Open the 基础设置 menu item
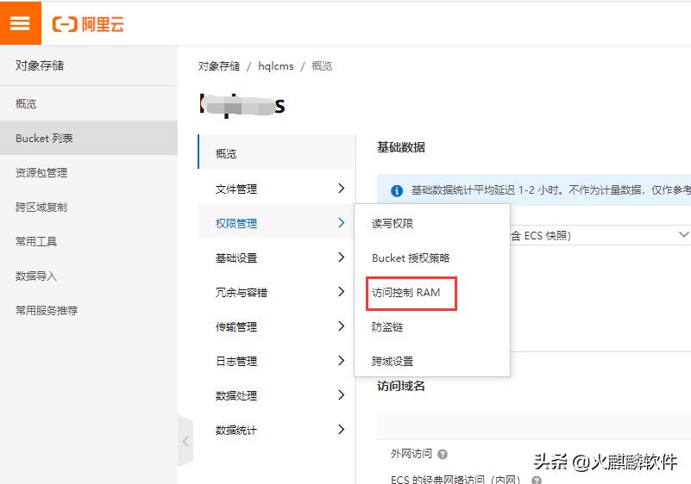The height and width of the screenshot is (484, 691). (277, 258)
